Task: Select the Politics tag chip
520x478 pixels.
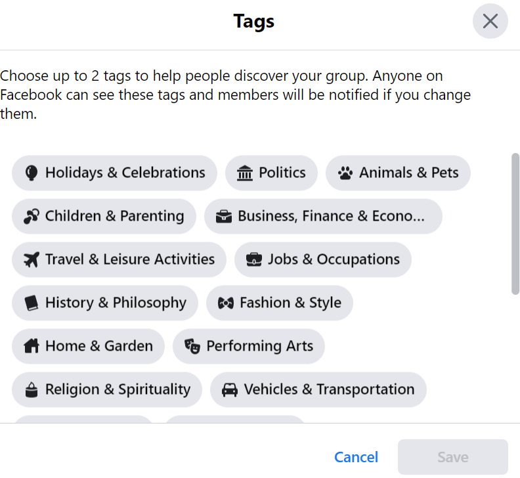Action: point(271,173)
